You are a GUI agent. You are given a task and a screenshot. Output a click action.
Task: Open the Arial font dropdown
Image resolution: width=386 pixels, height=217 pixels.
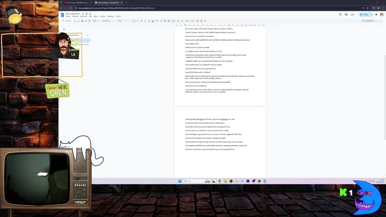click(x=122, y=21)
